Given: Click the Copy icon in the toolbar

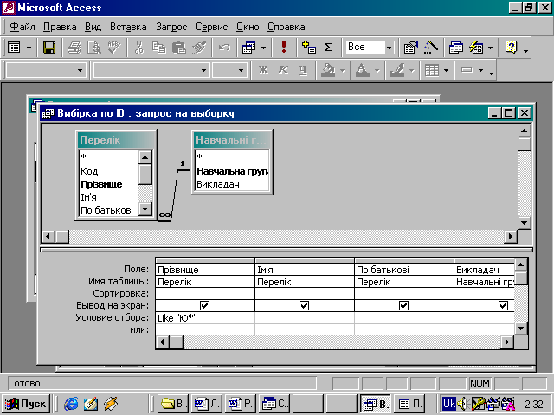Looking at the screenshot, I should coord(159,48).
